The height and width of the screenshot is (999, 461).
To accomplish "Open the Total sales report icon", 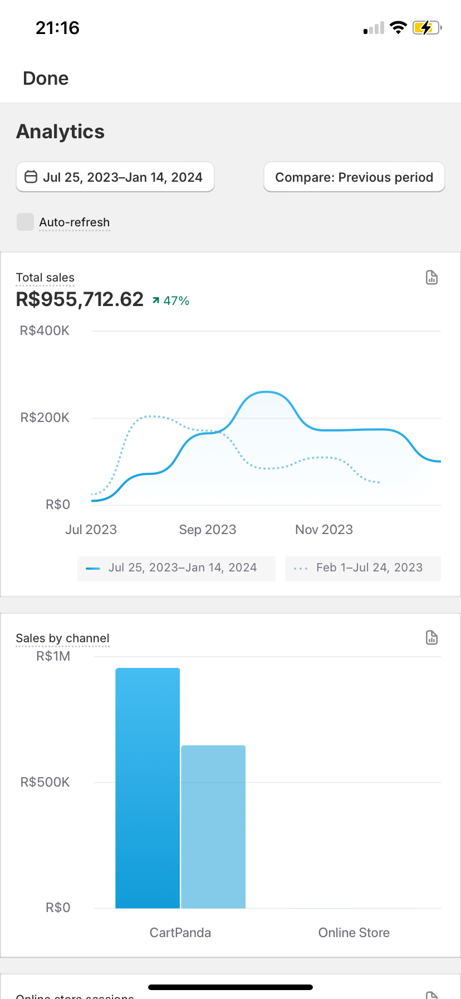I will pyautogui.click(x=431, y=278).
